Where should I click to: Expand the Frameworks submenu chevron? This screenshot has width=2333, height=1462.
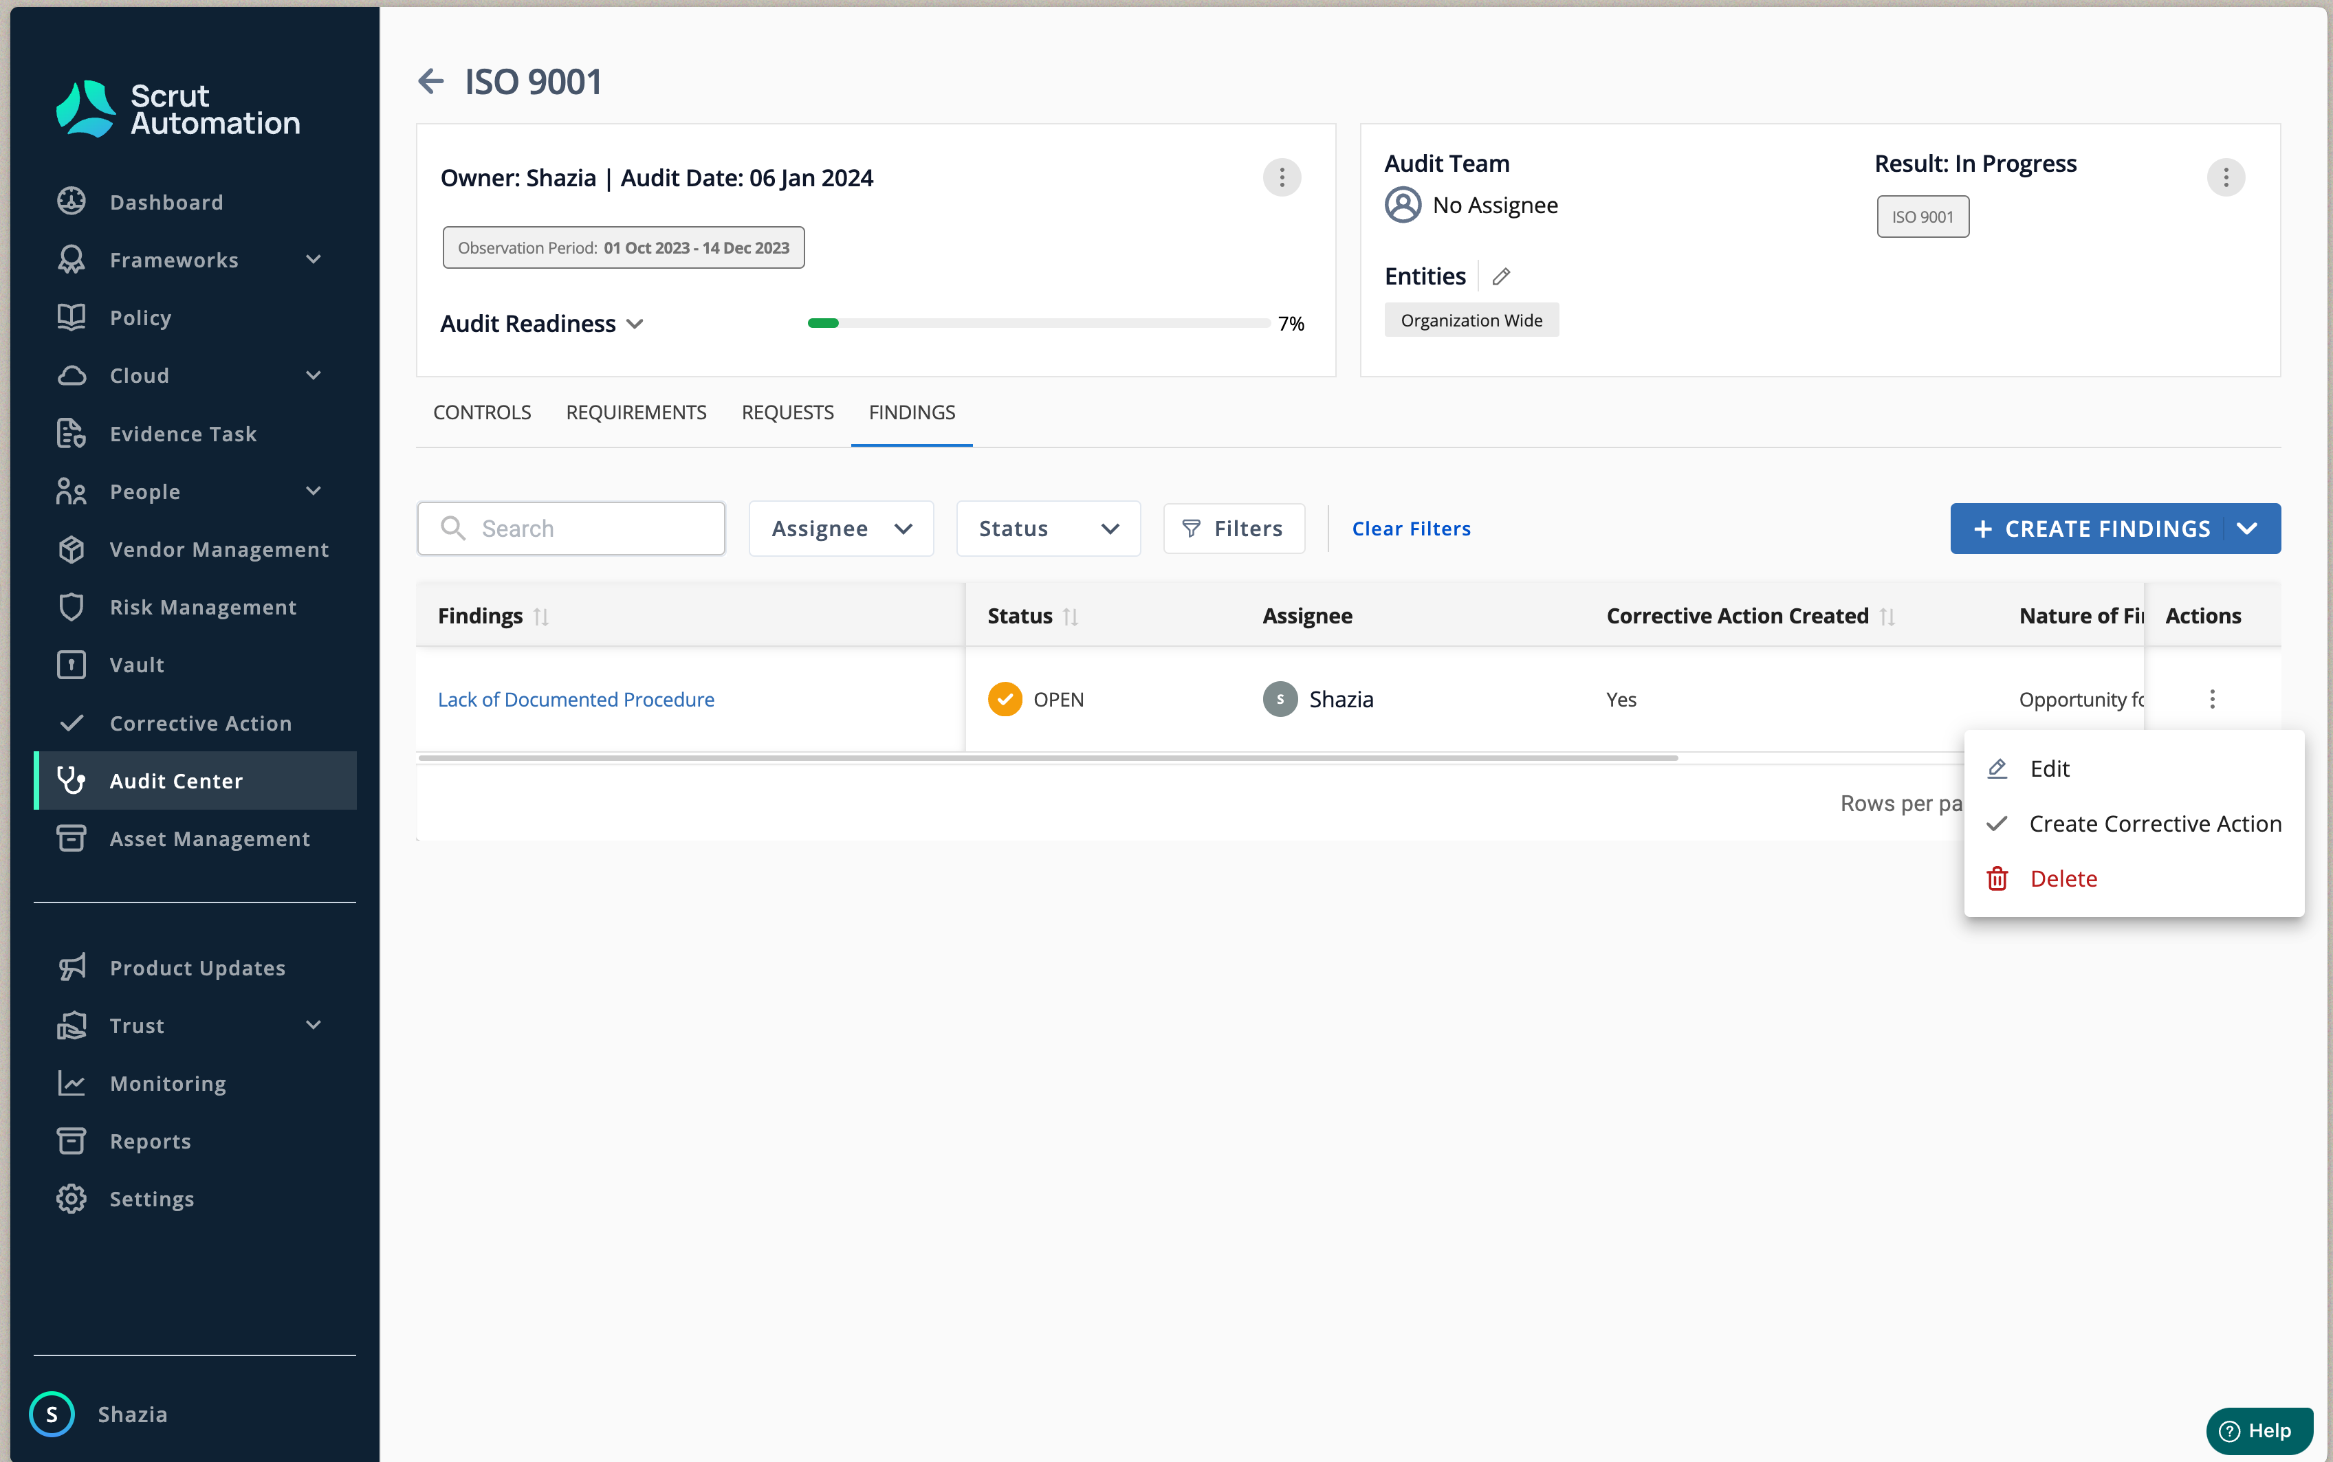314,259
